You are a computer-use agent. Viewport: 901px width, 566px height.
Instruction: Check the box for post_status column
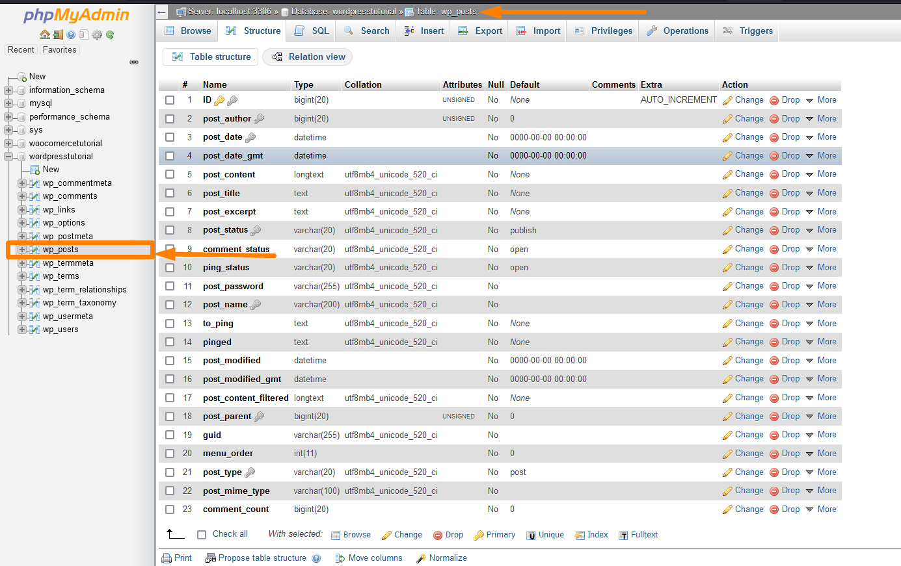(x=170, y=230)
